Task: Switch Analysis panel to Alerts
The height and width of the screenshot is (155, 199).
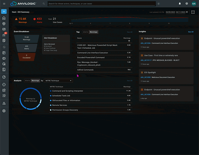Action: [x=28, y=81]
